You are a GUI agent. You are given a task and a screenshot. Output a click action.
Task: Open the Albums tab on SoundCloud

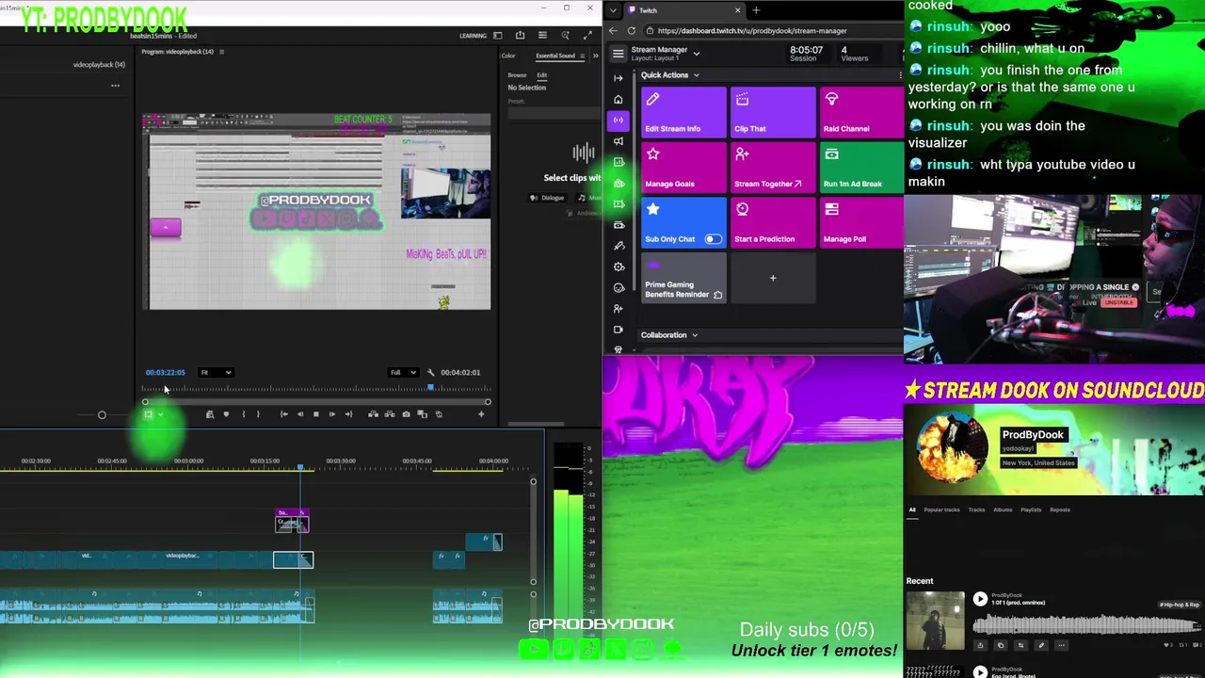(1003, 510)
